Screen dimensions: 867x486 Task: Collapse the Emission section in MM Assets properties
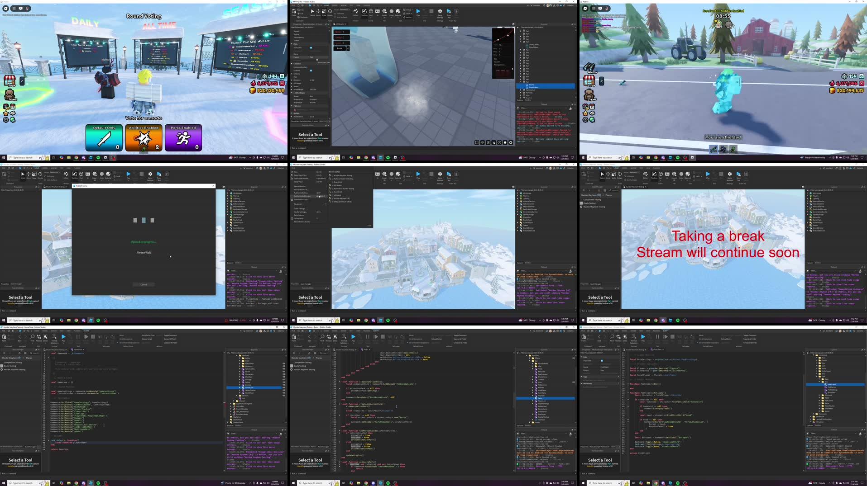pyautogui.click(x=292, y=64)
